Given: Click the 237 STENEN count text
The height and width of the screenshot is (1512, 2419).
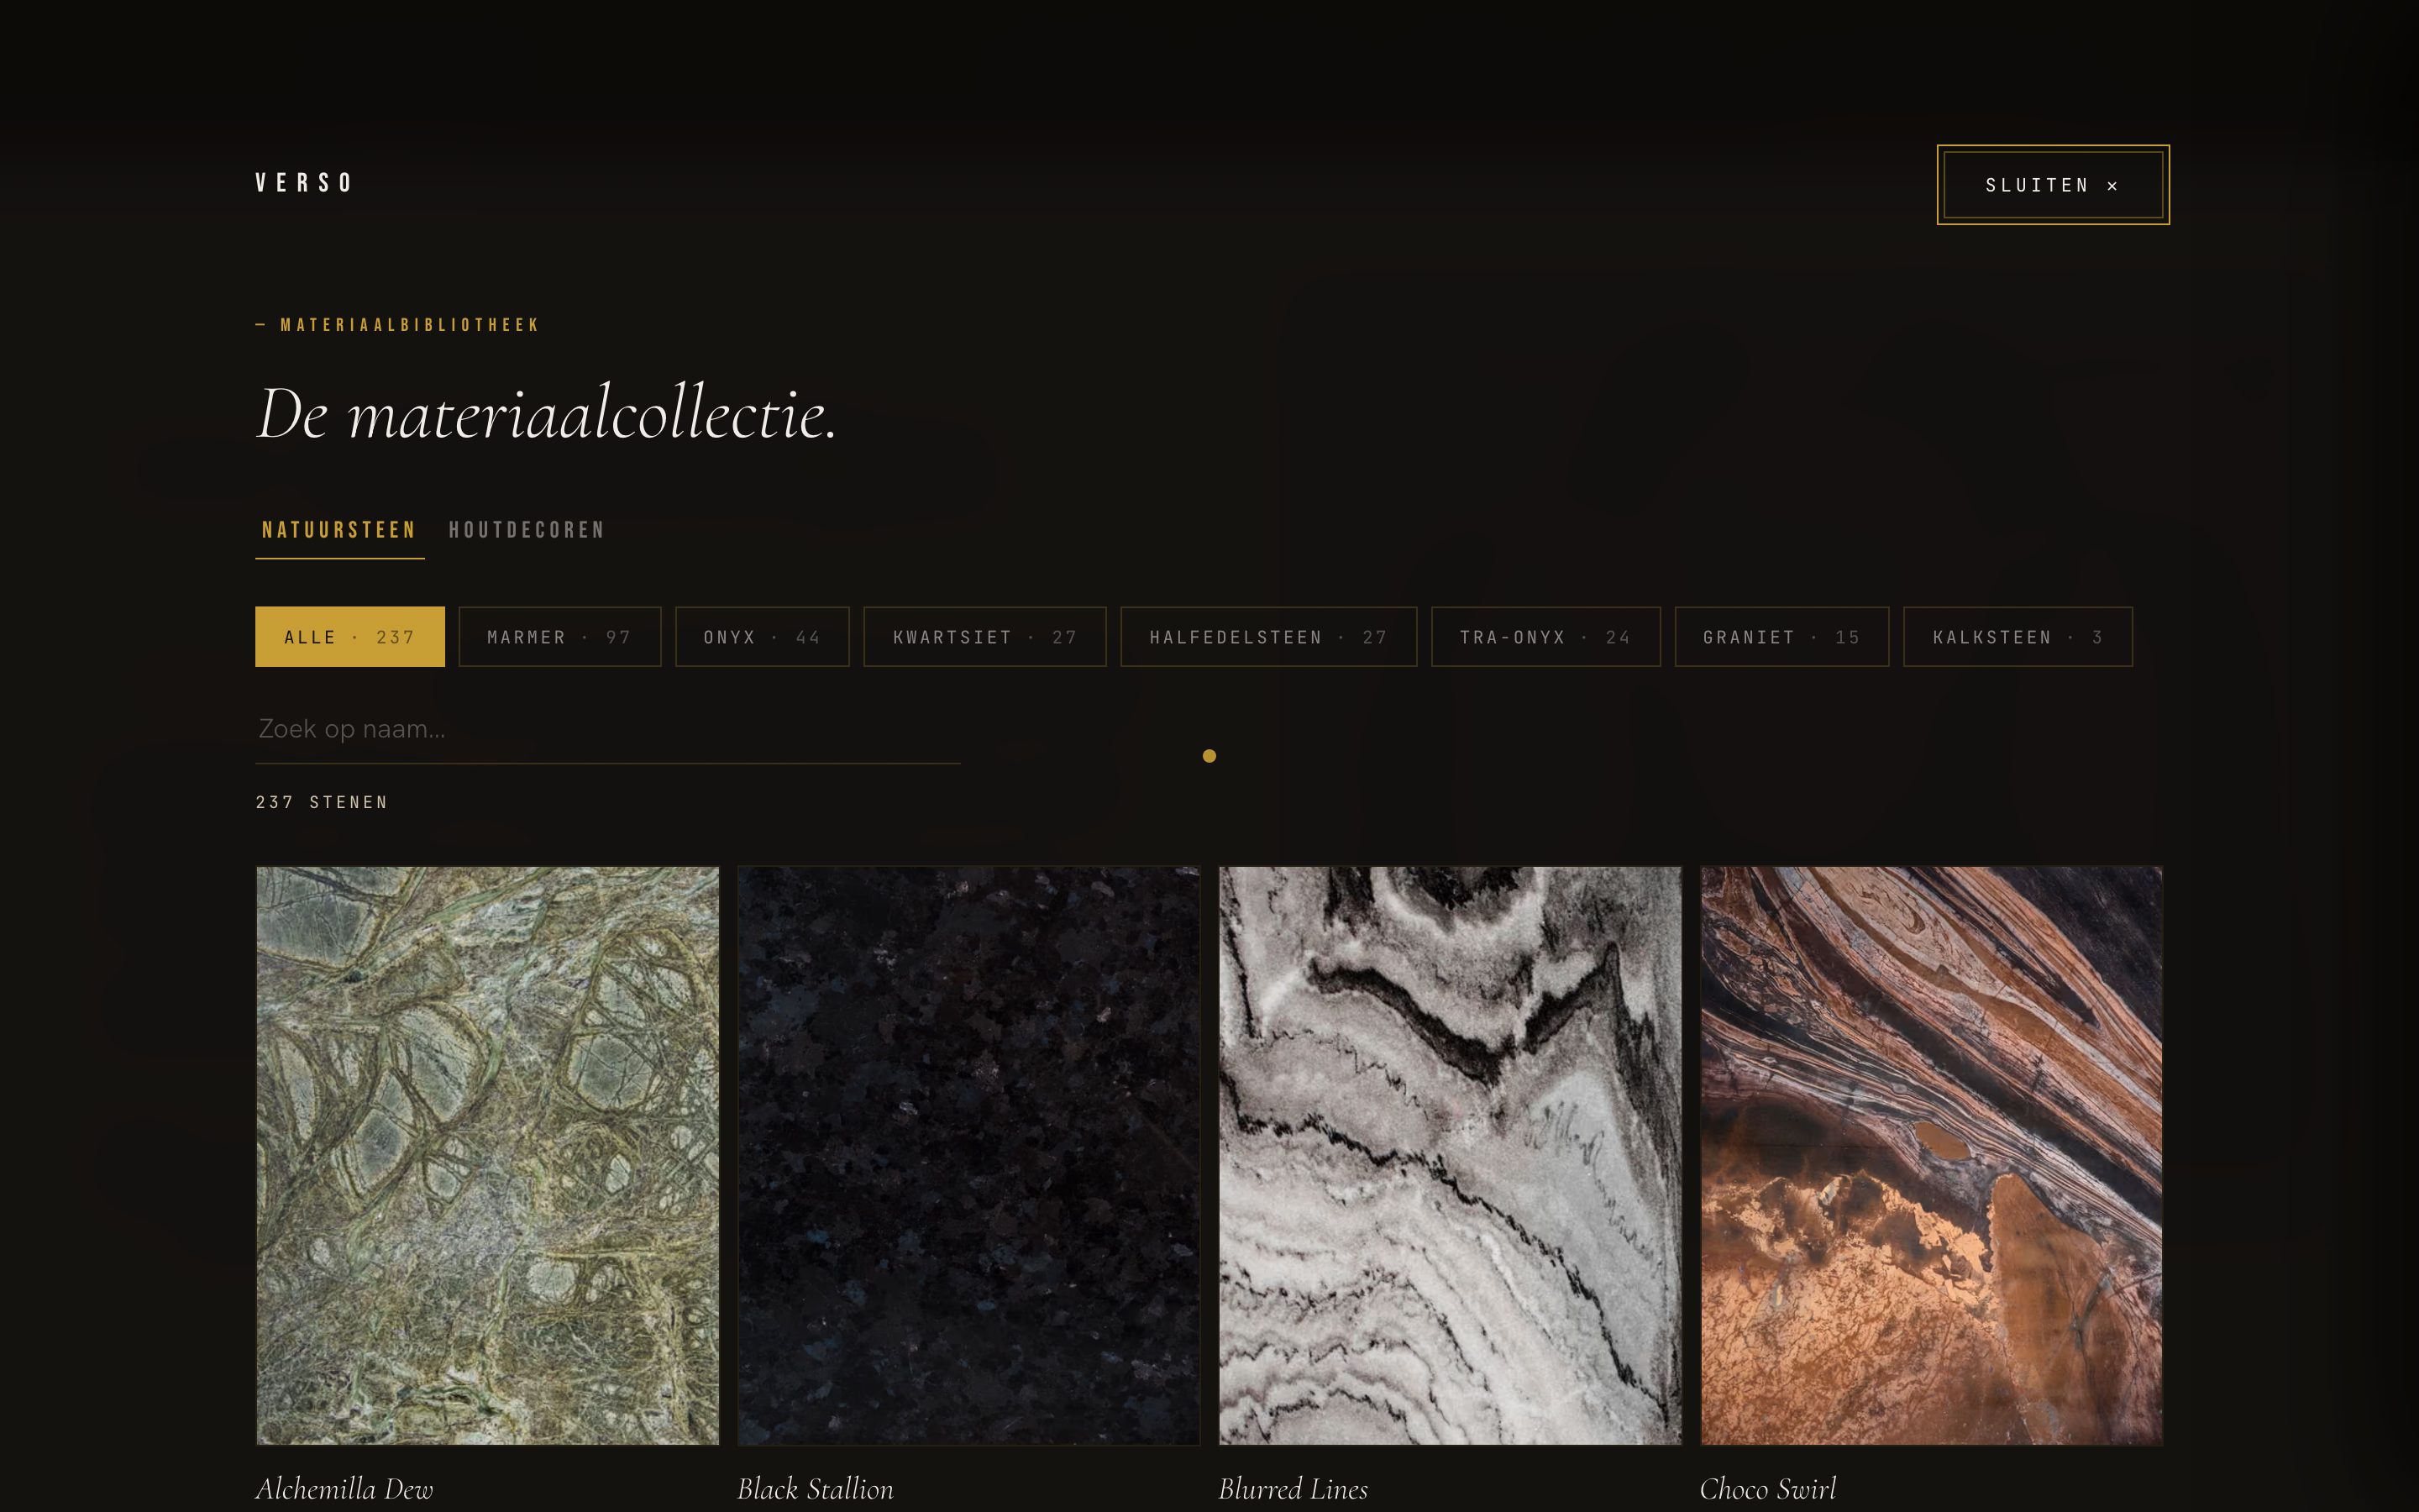Looking at the screenshot, I should (321, 802).
